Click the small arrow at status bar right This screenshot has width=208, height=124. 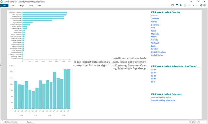tap(206, 122)
